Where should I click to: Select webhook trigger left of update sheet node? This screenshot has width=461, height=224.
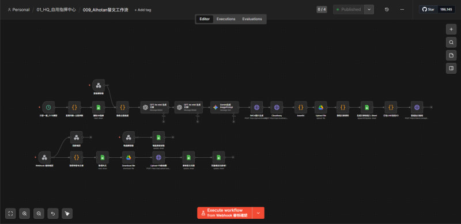(x=129, y=137)
